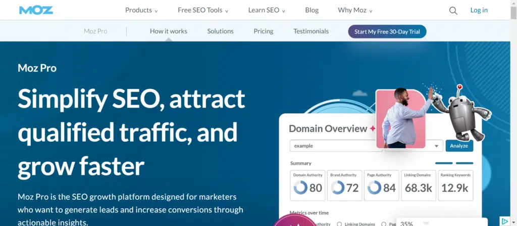Expand the Learn SEO menu
This screenshot has height=226, width=517.
267,10
